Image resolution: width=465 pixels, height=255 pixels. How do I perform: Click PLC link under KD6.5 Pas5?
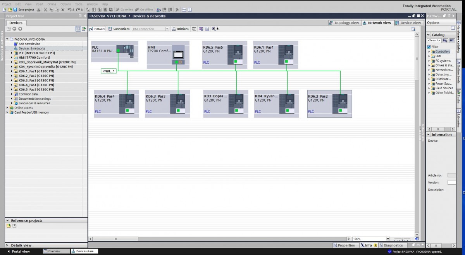point(206,62)
